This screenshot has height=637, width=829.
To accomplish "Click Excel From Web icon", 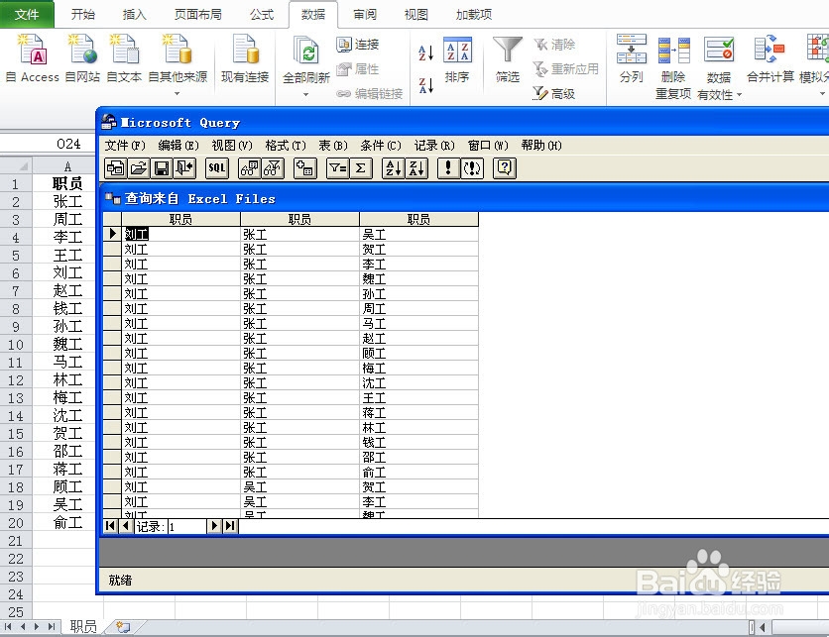I will pos(82,58).
